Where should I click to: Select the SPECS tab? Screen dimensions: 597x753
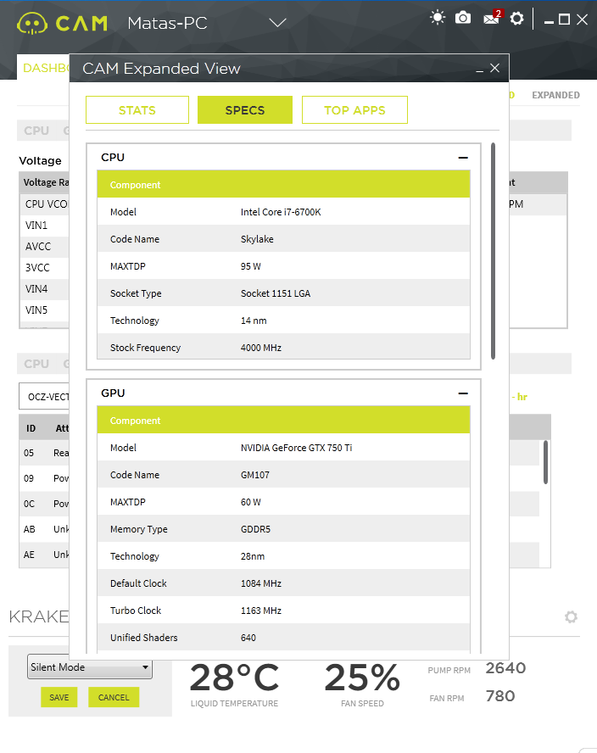[x=245, y=110]
